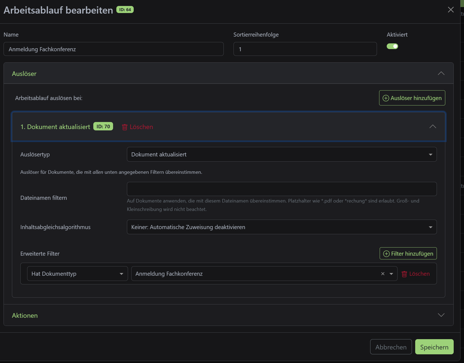Viewport: 464px width, 363px height.
Task: Click Auslöser hinzufügen button
Action: coord(412,98)
